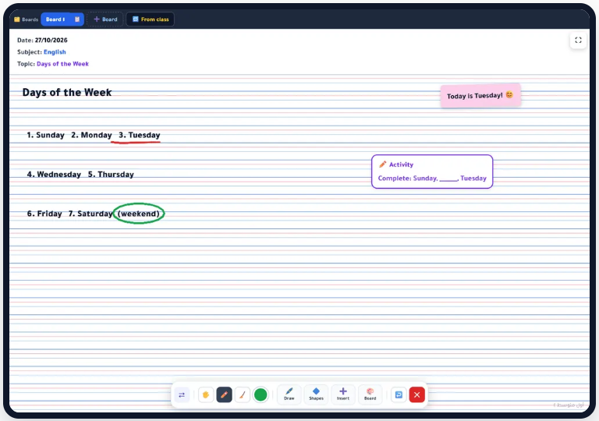The image size is (599, 421).
Task: Open the From class button
Action: [x=150, y=19]
